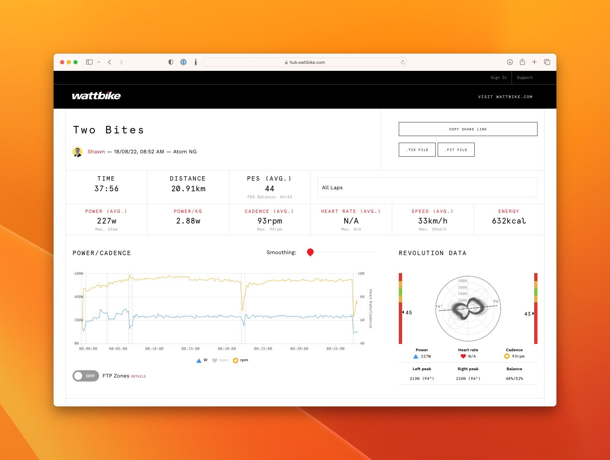Screen dimensions: 610x460
Task: Focus the hub.wattbike.com address bar
Action: tap(305, 62)
